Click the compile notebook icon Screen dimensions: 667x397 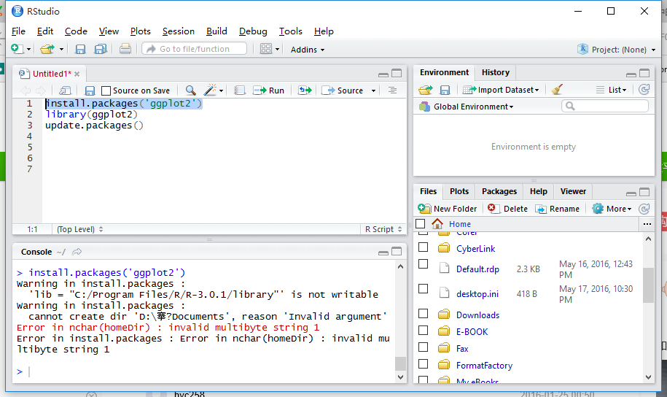(x=238, y=90)
